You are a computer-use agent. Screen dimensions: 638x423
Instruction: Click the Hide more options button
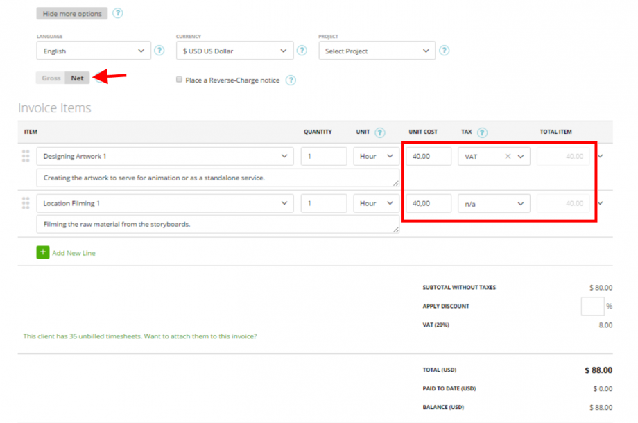click(x=71, y=12)
